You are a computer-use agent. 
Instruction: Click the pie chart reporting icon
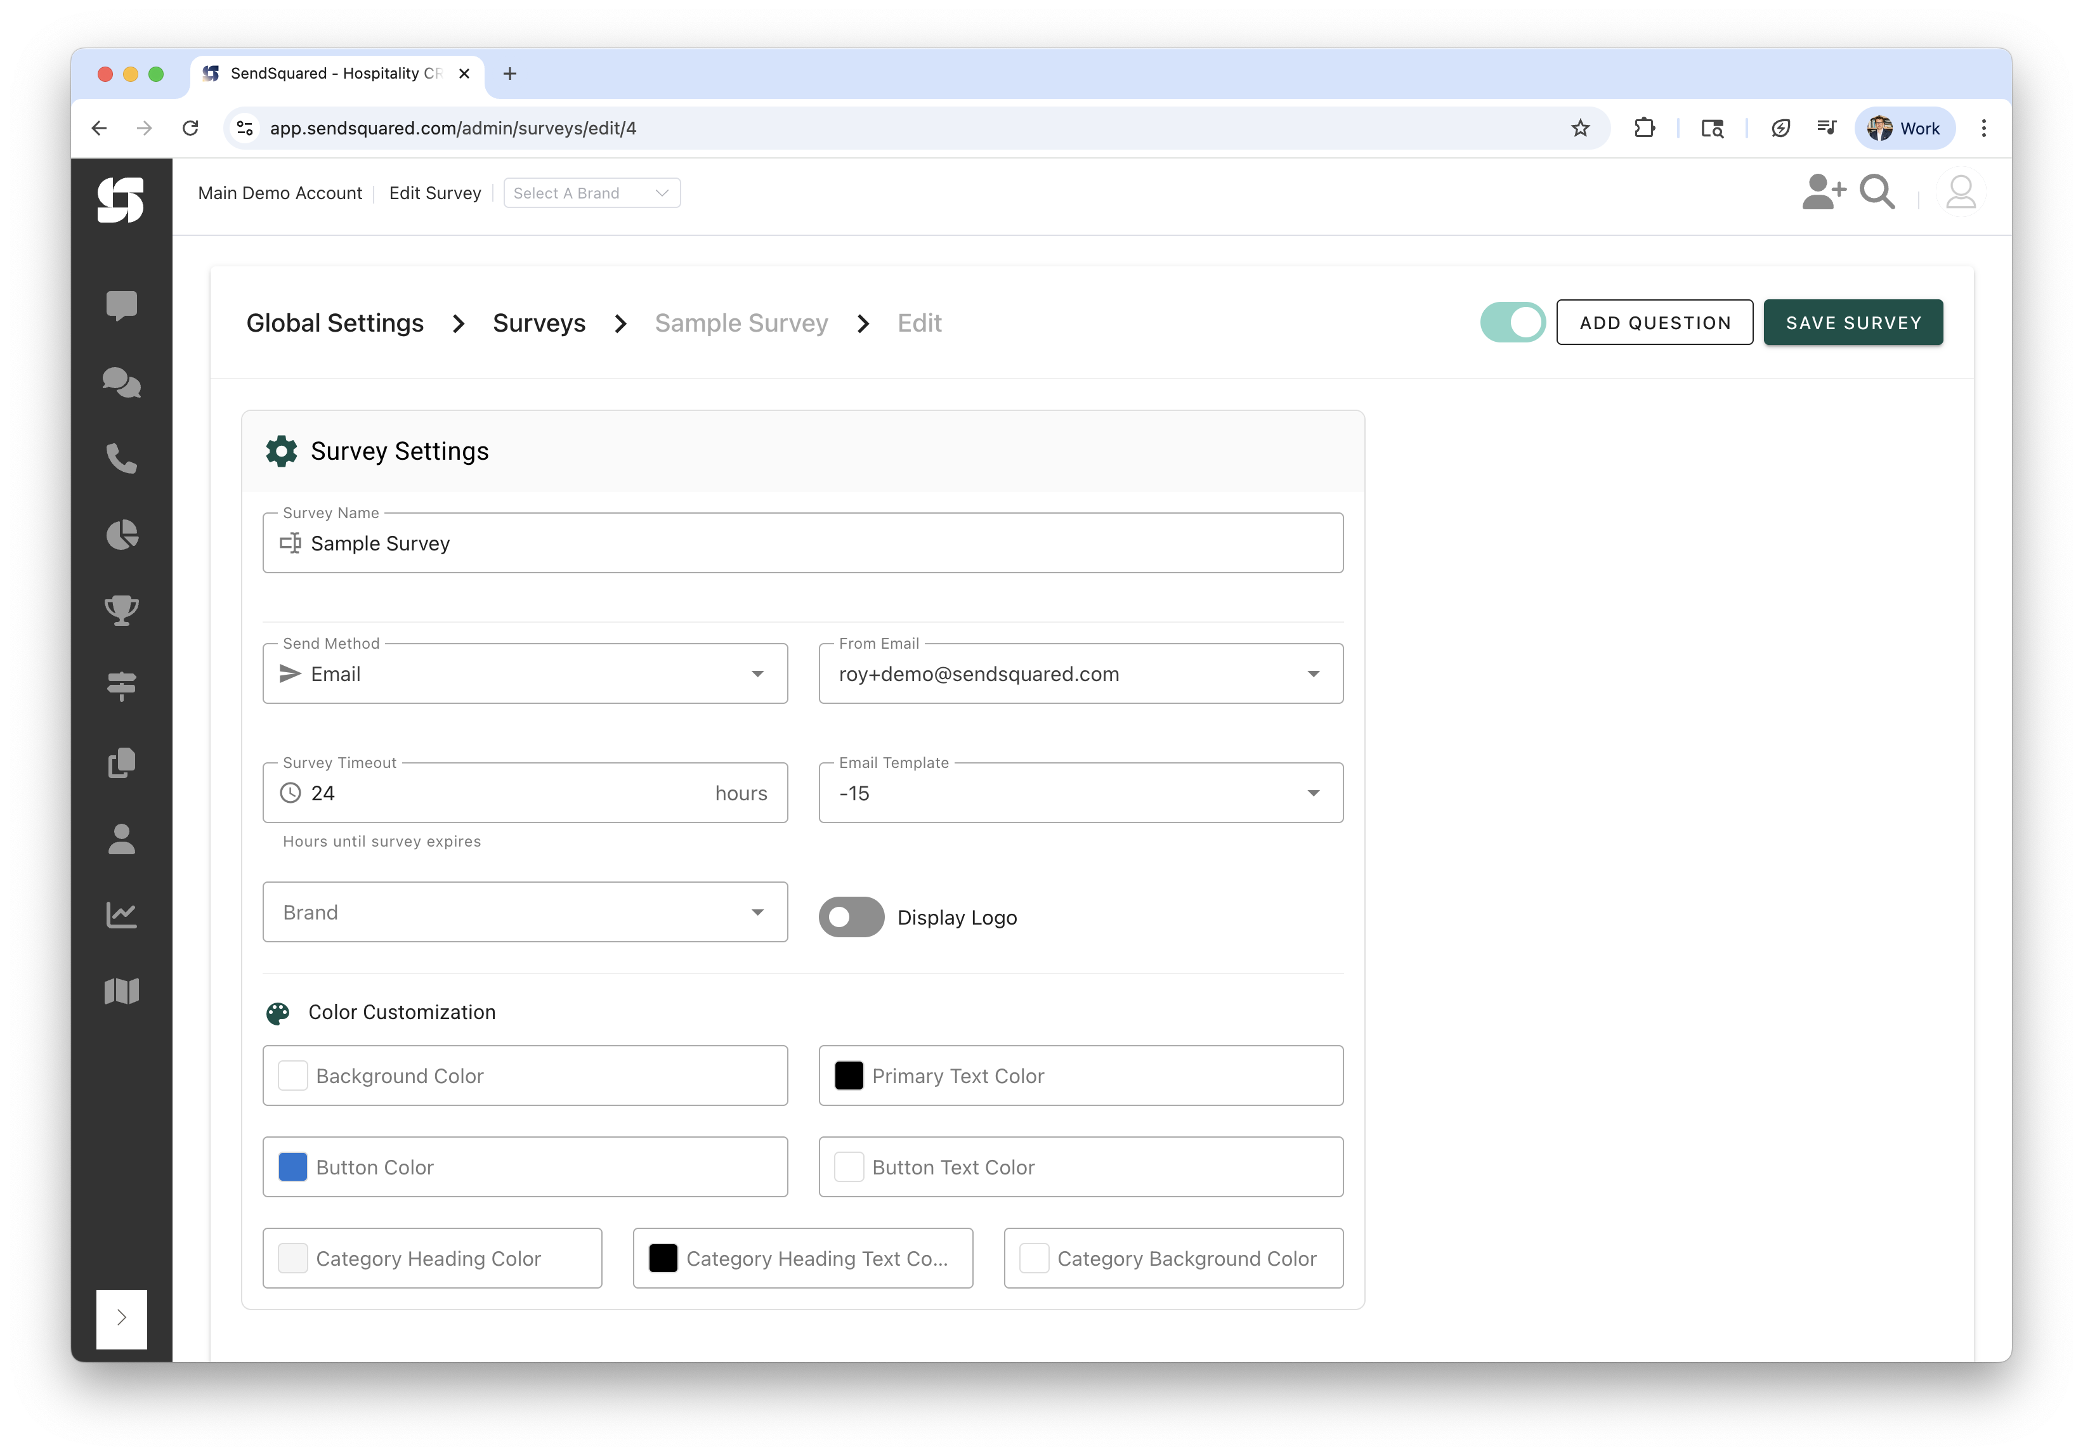tap(122, 535)
